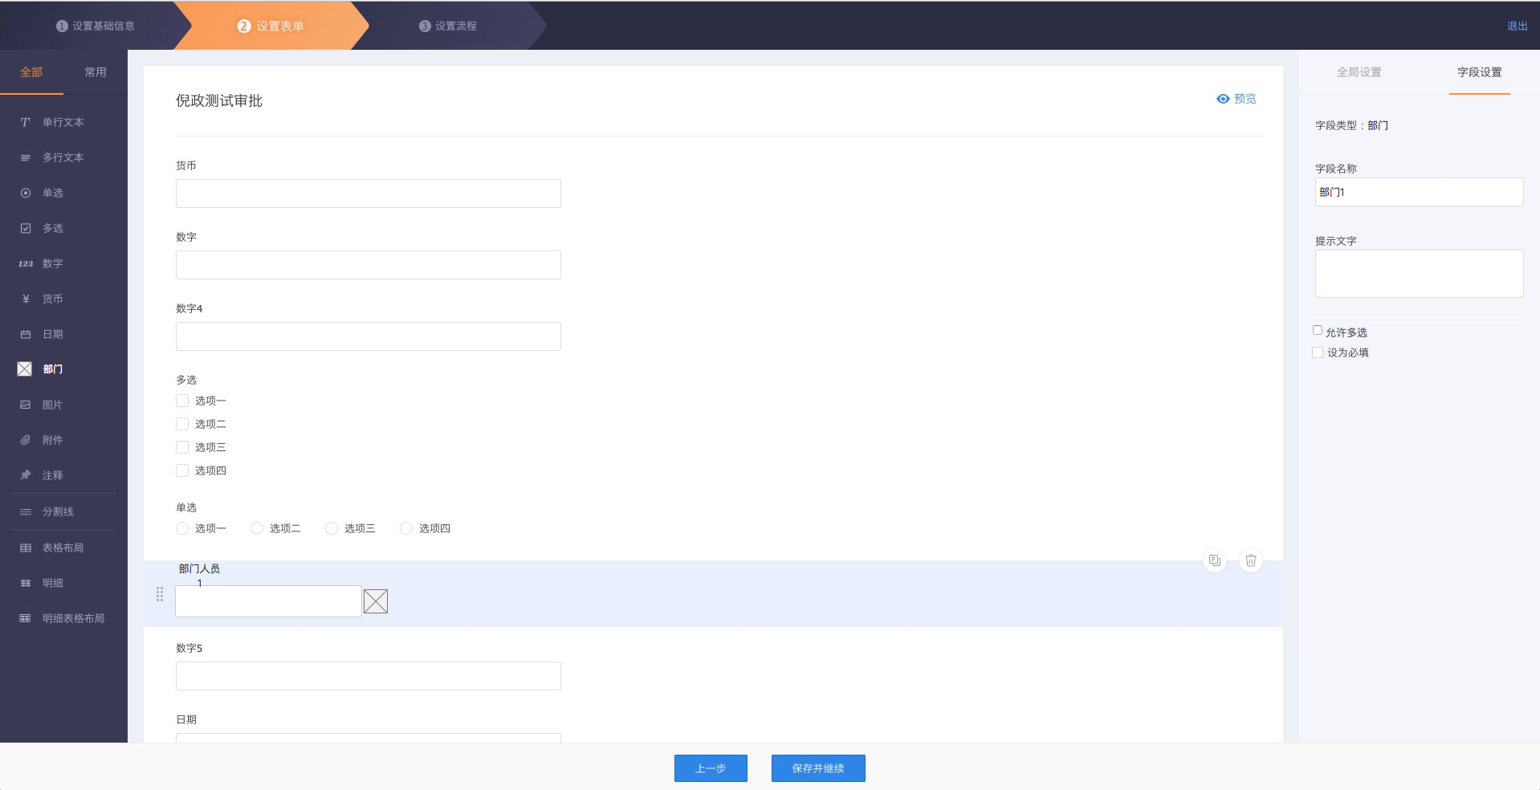Image resolution: width=1540 pixels, height=790 pixels.
Task: Add the 日期 calendar component icon
Action: (x=26, y=334)
